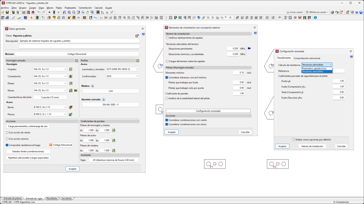The image size is (364, 204).
Task: Click the Save icon in the toolbar
Action: pyautogui.click(x=7, y=12)
